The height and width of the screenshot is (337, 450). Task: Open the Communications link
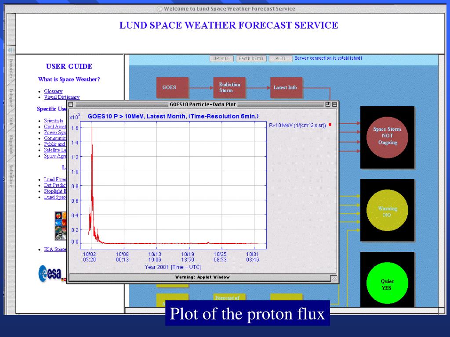tap(55, 138)
